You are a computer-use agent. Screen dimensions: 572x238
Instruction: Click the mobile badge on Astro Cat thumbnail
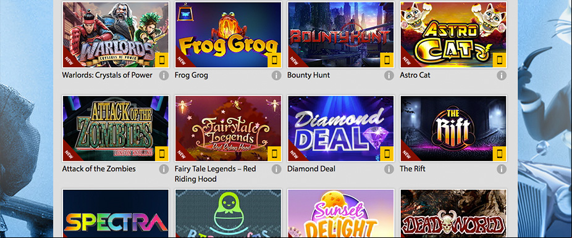click(x=500, y=60)
